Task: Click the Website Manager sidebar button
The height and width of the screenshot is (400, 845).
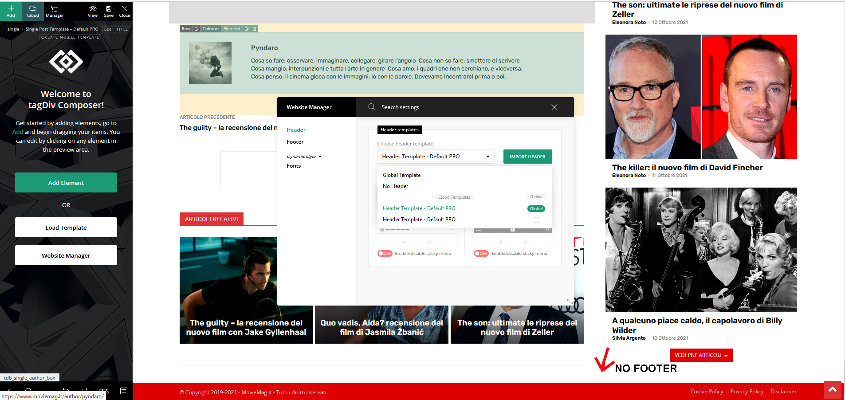Action: click(66, 255)
